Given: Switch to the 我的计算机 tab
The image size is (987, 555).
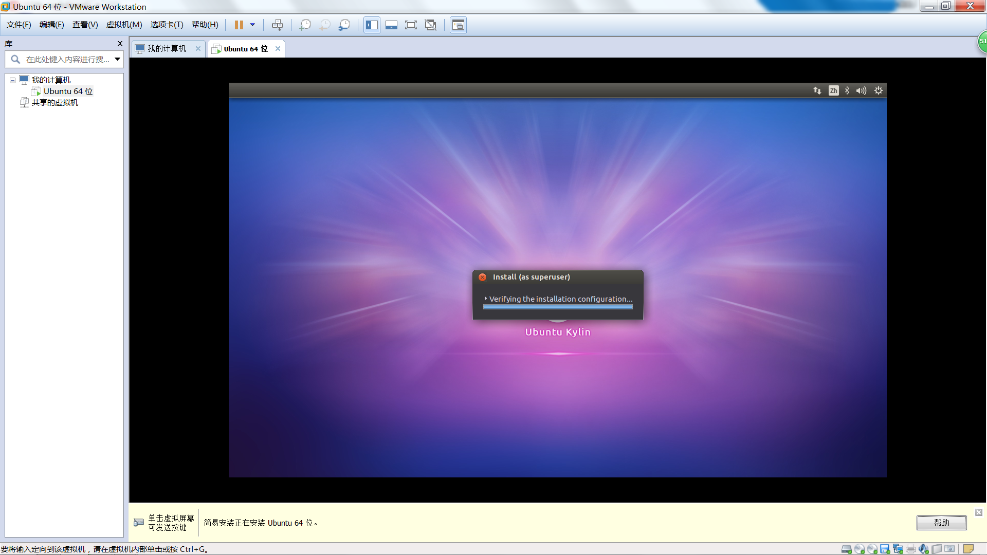Looking at the screenshot, I should pos(167,48).
